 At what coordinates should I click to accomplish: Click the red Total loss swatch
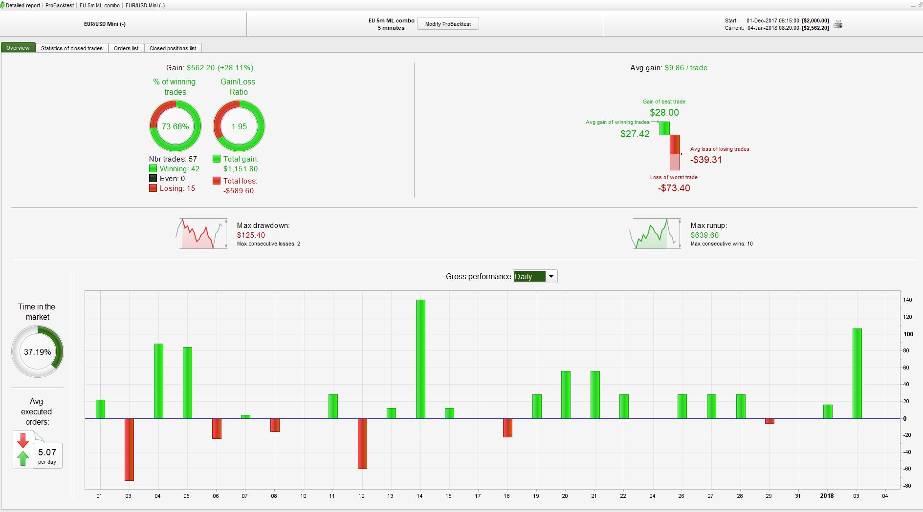click(217, 181)
